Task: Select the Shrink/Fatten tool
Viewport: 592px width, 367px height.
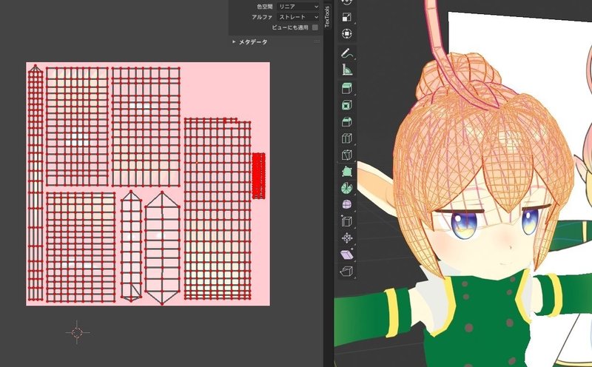Action: (x=346, y=238)
